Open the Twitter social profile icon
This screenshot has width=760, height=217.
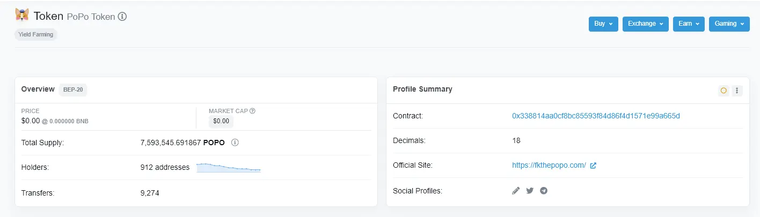[x=530, y=191]
